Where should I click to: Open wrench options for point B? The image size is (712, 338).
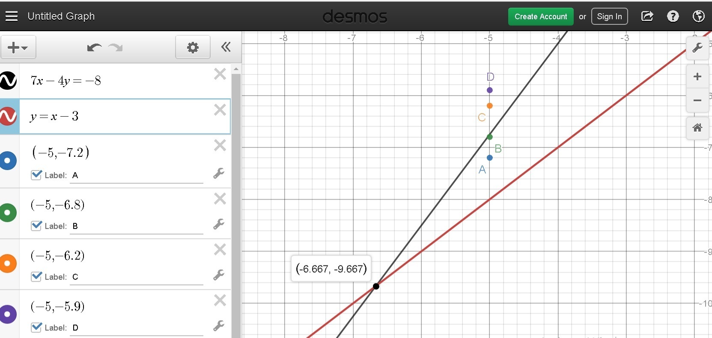(219, 224)
